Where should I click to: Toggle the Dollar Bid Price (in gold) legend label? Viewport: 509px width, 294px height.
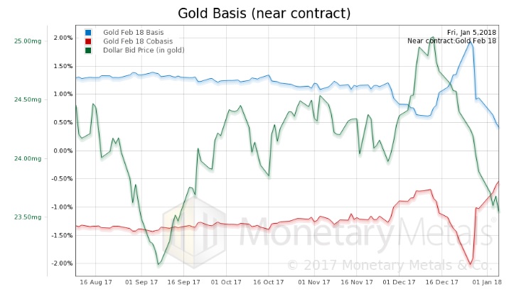(142, 50)
